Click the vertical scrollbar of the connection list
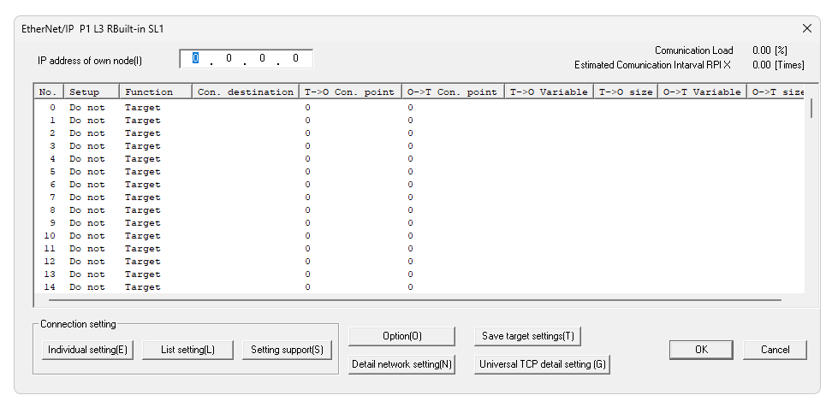This screenshot has height=407, width=832. [x=811, y=108]
